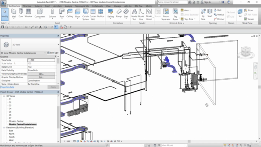Save the project from Quick Access toolbar
261x147 pixels.
[x=2, y=27]
